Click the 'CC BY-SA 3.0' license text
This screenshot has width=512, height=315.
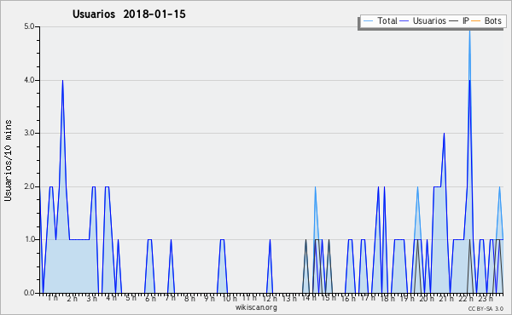(486, 309)
